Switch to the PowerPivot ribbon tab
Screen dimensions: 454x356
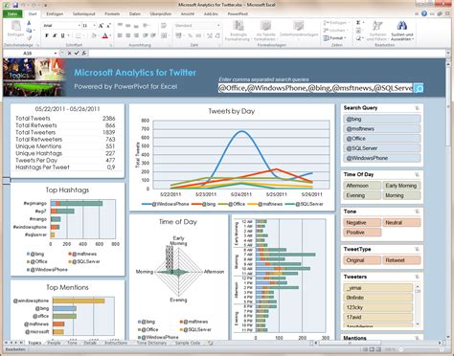tap(238, 14)
